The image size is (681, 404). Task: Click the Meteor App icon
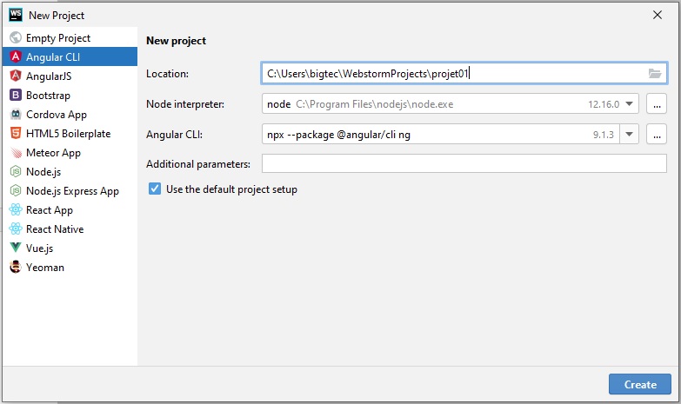click(x=16, y=152)
